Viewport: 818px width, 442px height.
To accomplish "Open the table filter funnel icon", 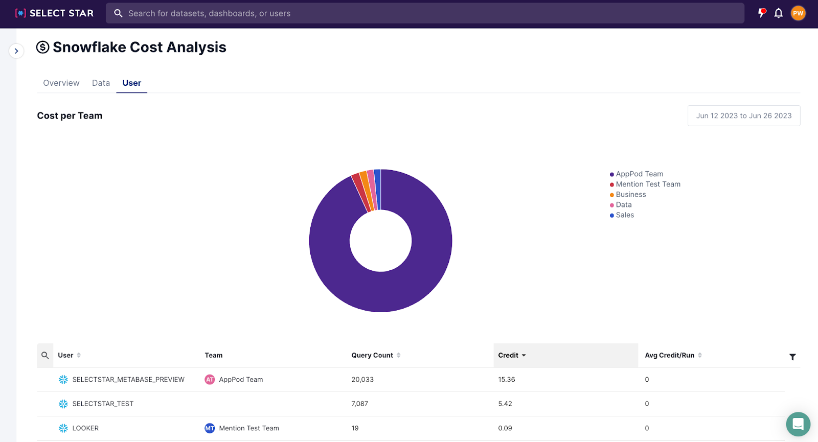I will (792, 357).
